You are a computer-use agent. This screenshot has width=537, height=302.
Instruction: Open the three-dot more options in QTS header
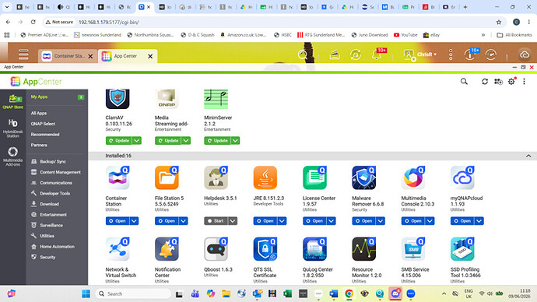pos(451,54)
